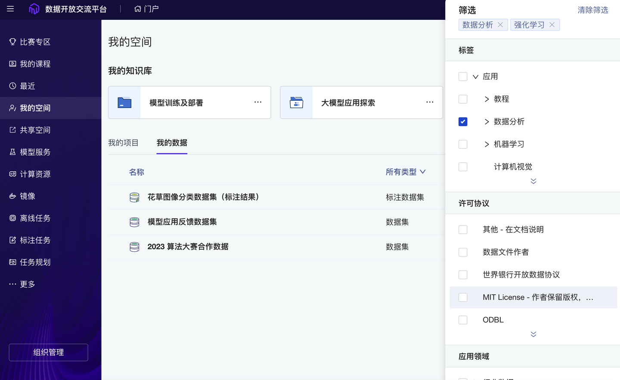Click the platform logo icon
This screenshot has height=380, width=620.
[34, 9]
